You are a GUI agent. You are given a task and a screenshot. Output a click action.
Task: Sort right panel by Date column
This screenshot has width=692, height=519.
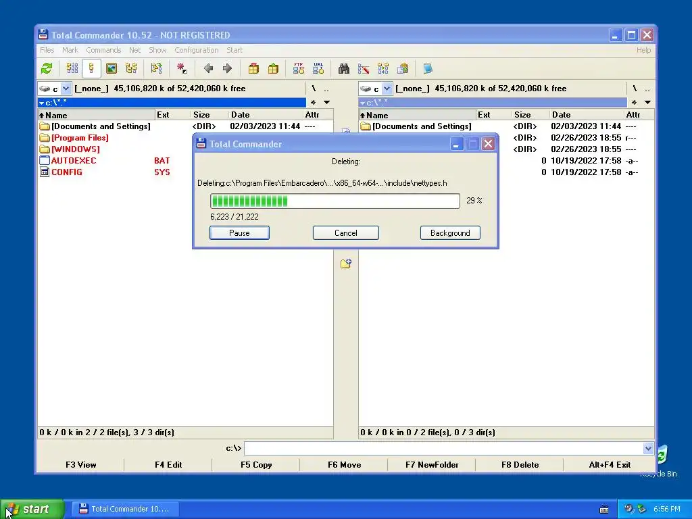pyautogui.click(x=587, y=115)
